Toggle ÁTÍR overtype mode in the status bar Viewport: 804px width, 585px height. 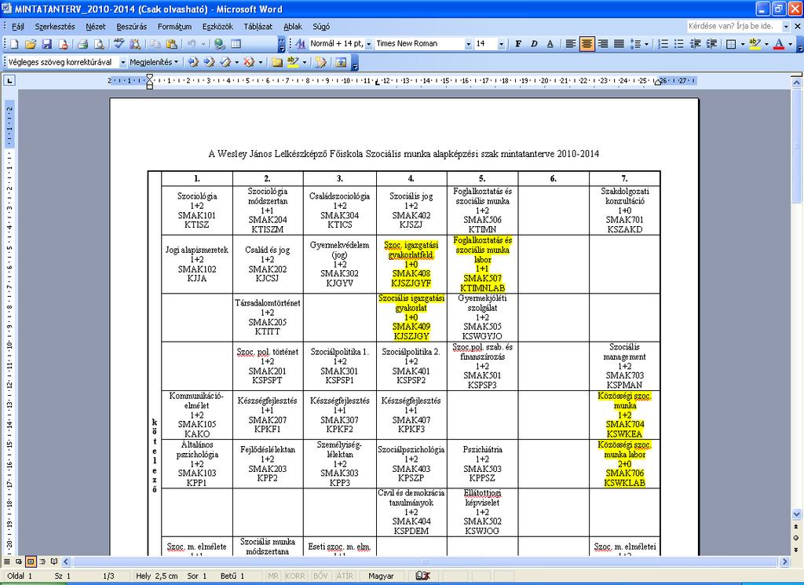coord(345,576)
